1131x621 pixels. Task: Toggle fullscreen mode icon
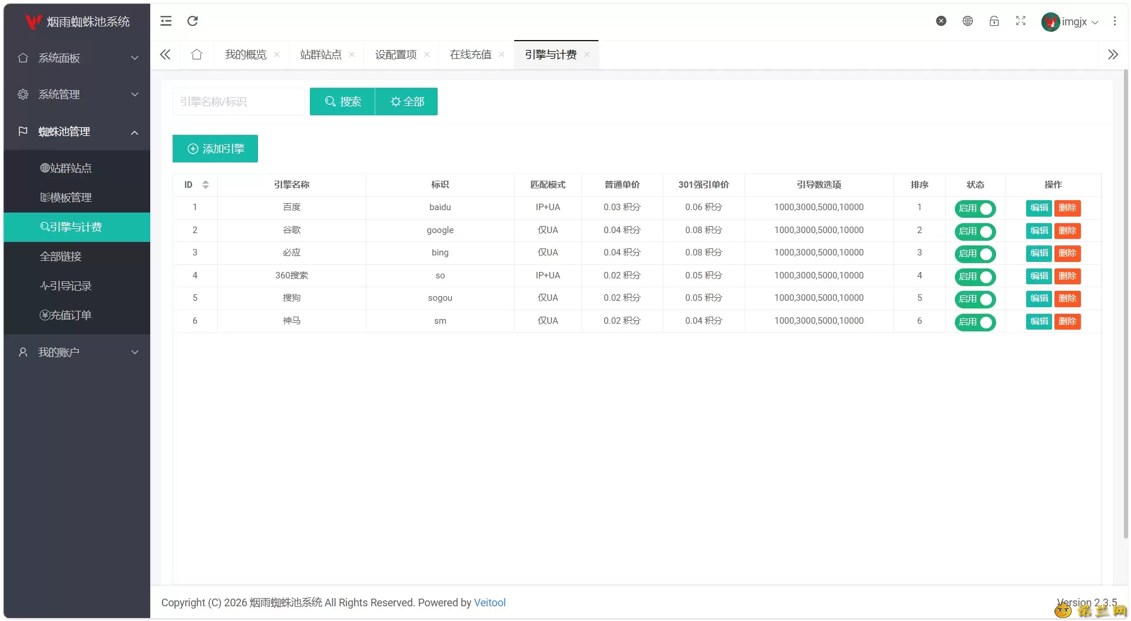pyautogui.click(x=1021, y=21)
